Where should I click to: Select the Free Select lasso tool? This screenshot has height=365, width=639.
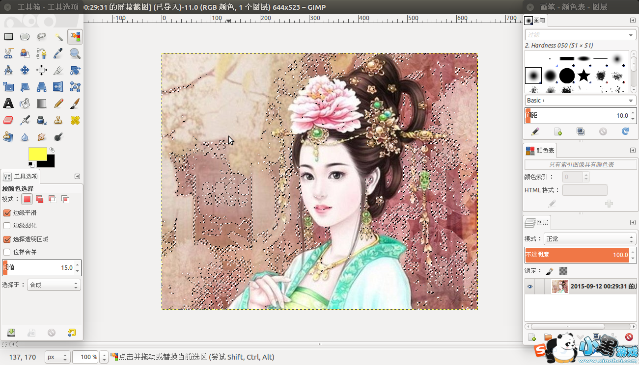(x=42, y=37)
